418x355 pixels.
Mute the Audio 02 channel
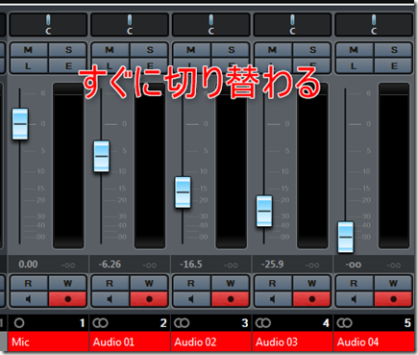tap(191, 50)
